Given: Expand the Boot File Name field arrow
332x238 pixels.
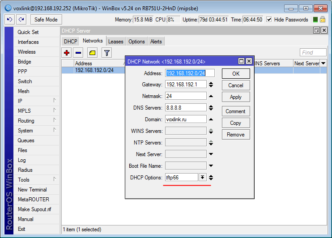Looking at the screenshot, I should click(x=211, y=166).
